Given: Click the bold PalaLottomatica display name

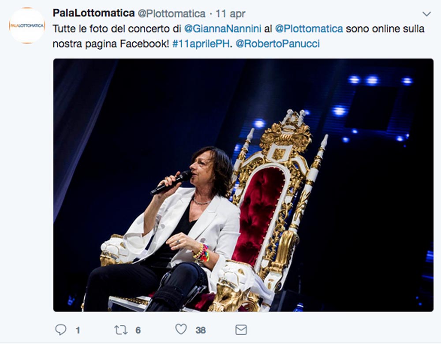Looking at the screenshot, I should pyautogui.click(x=93, y=13).
